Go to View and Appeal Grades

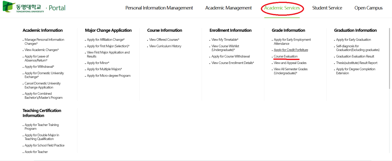pos(290,63)
